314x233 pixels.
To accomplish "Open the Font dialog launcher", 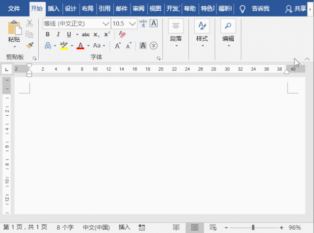I will pyautogui.click(x=158, y=58).
